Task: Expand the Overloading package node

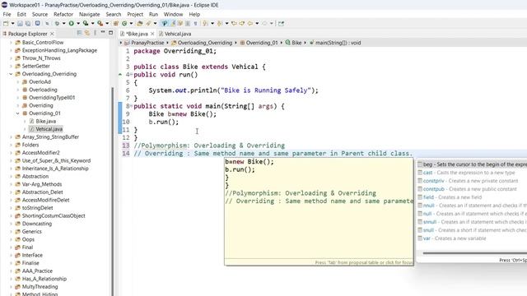Action: tap(18, 90)
